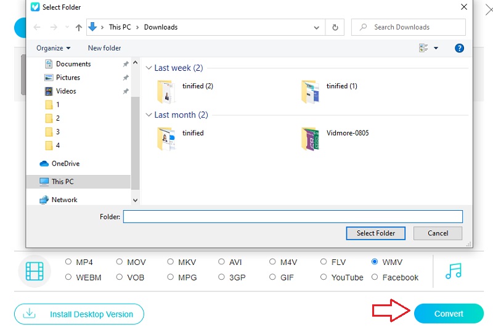Select This PC in navigation pane
493x329 pixels.
62,182
